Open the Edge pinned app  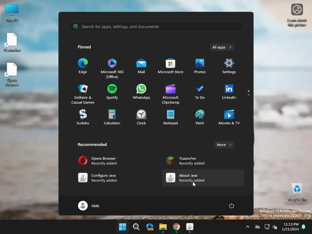pyautogui.click(x=83, y=66)
